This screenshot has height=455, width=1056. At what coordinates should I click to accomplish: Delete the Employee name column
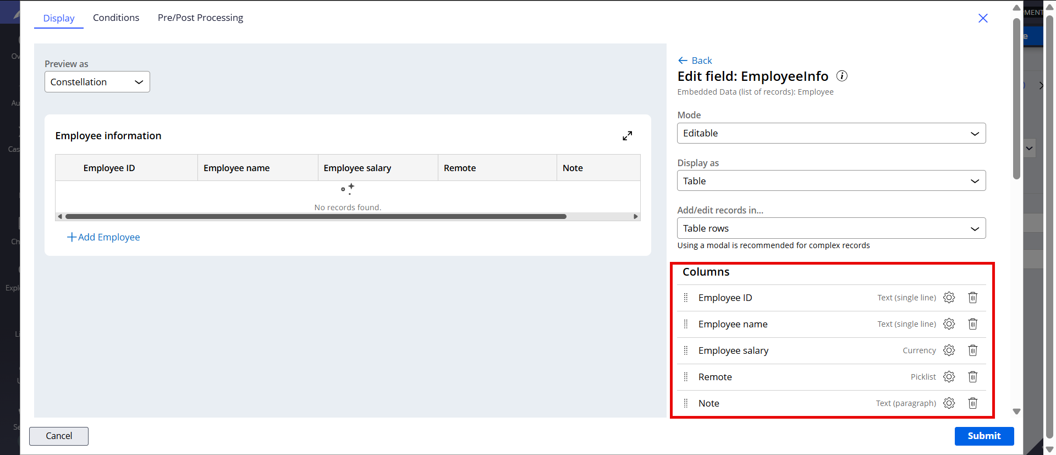(x=972, y=324)
